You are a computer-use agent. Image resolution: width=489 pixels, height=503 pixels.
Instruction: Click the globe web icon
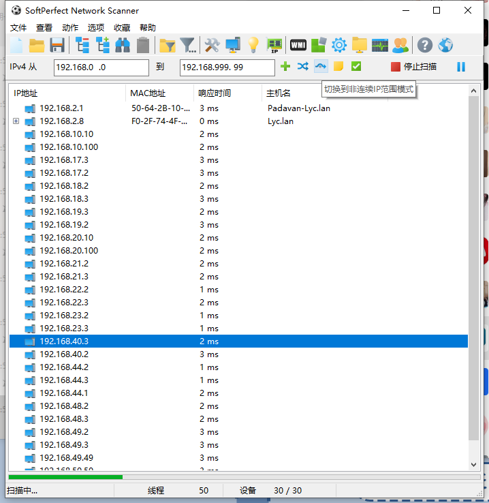[445, 45]
